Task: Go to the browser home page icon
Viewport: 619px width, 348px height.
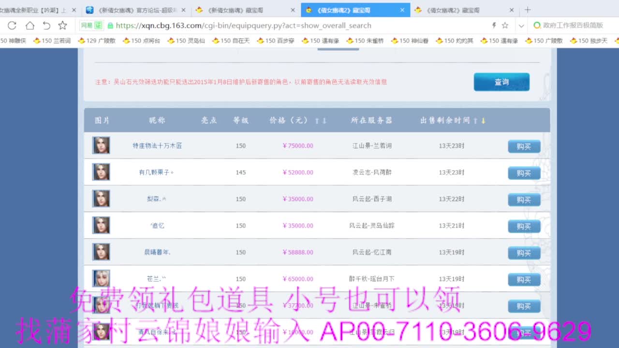Action: tap(29, 26)
